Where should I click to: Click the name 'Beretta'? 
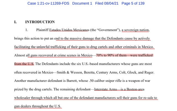coord(89,72)
